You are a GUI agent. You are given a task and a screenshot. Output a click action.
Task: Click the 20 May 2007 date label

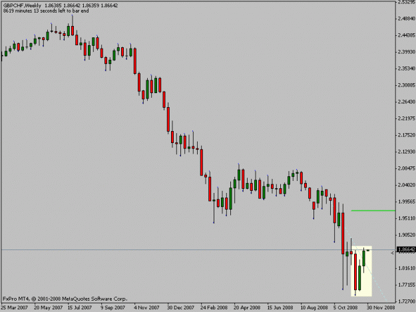49,308
